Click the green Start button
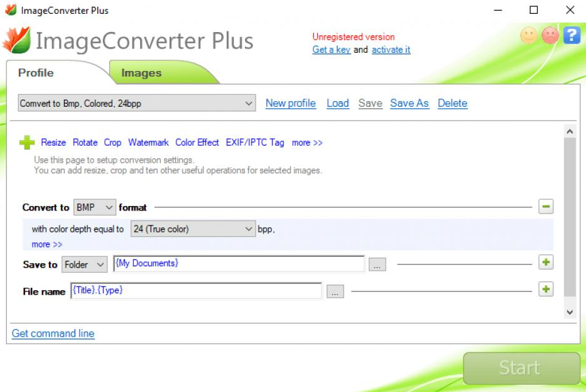 (x=521, y=367)
